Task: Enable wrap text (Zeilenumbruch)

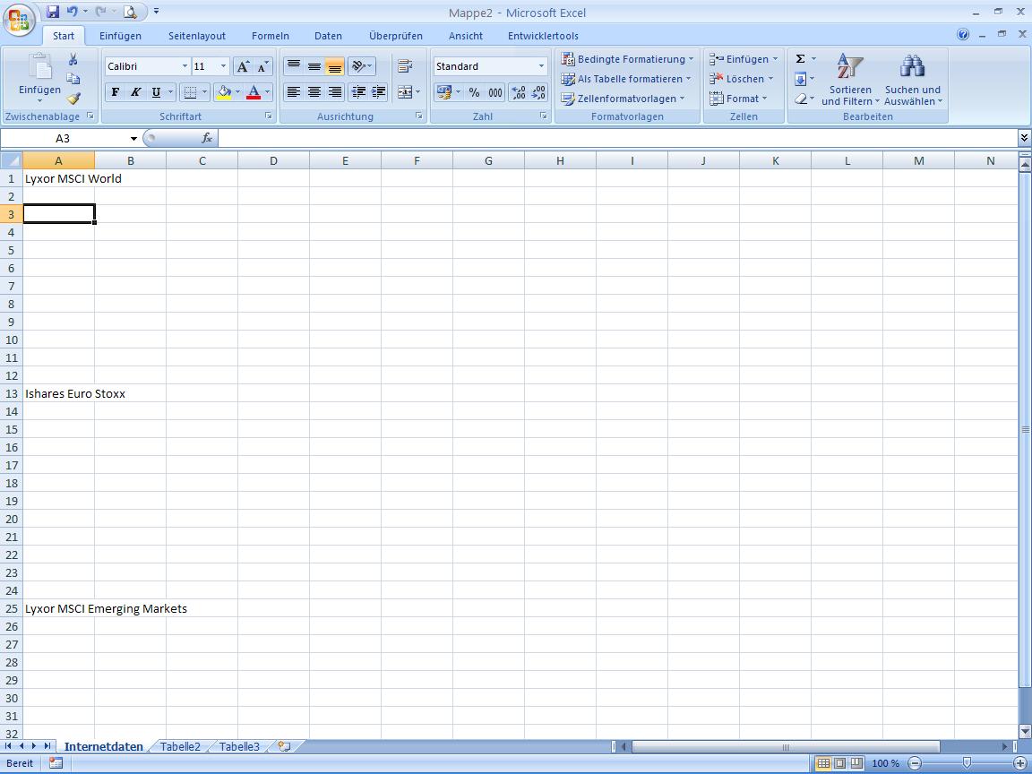Action: 406,65
